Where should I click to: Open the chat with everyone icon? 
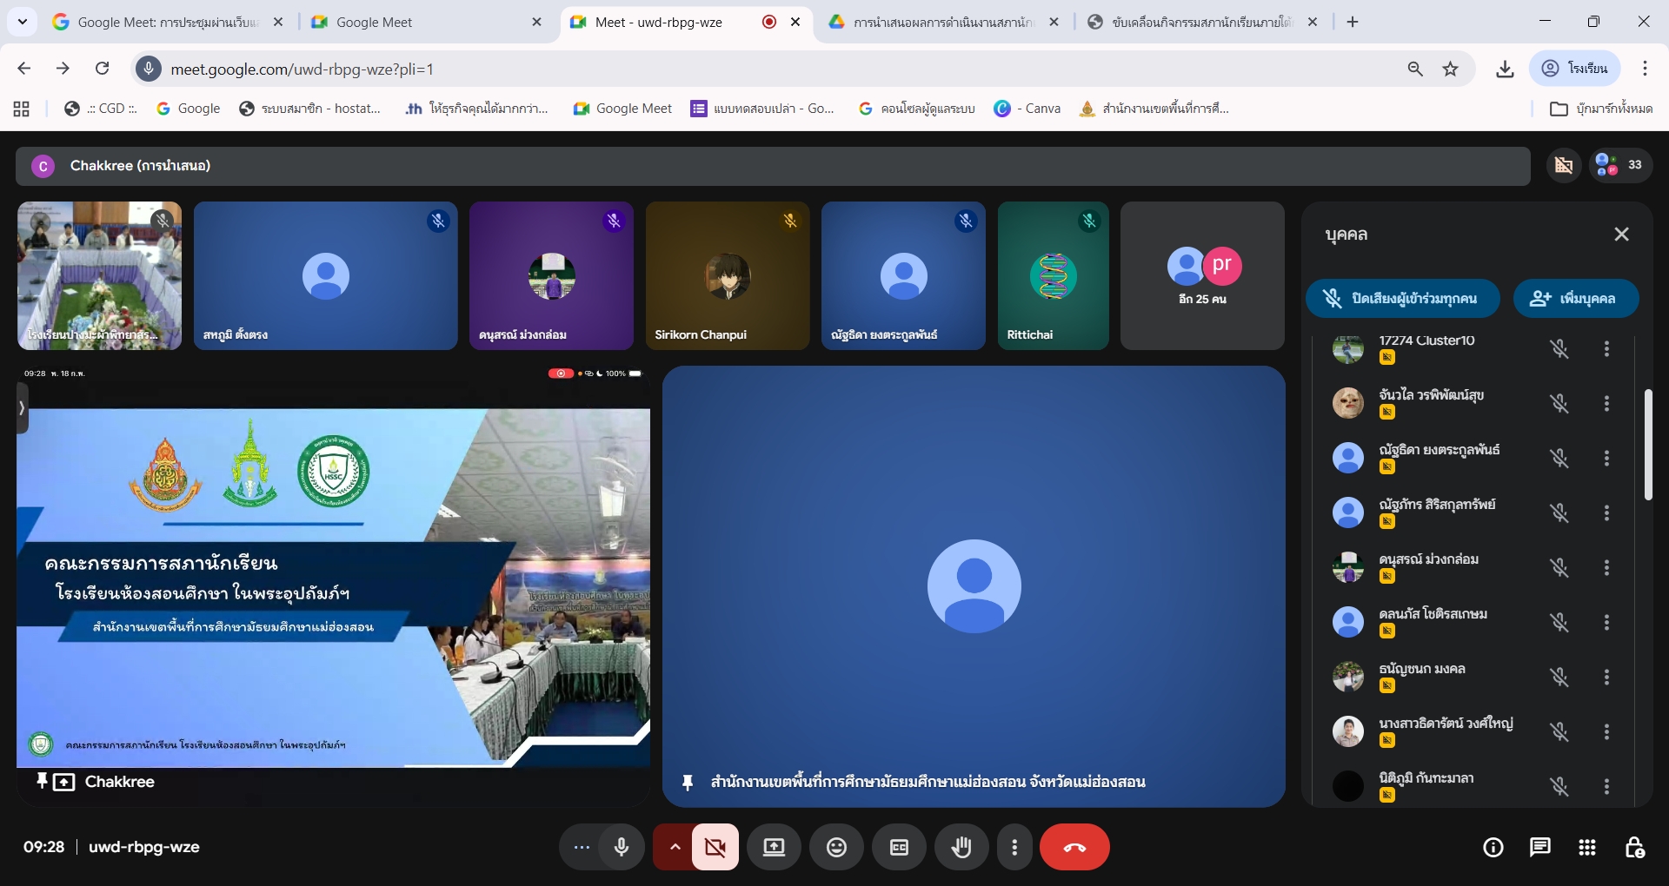(x=1539, y=847)
